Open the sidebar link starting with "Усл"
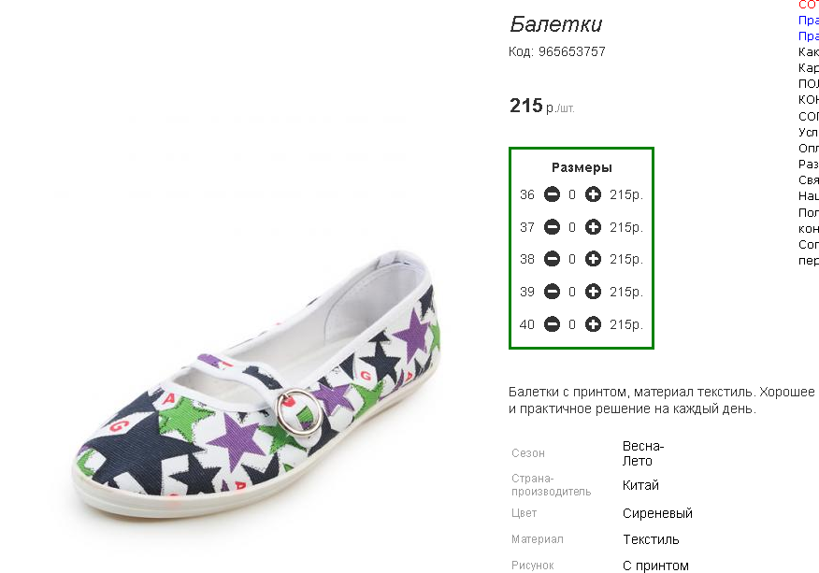Screen dimensions: 819x573 (x=809, y=132)
